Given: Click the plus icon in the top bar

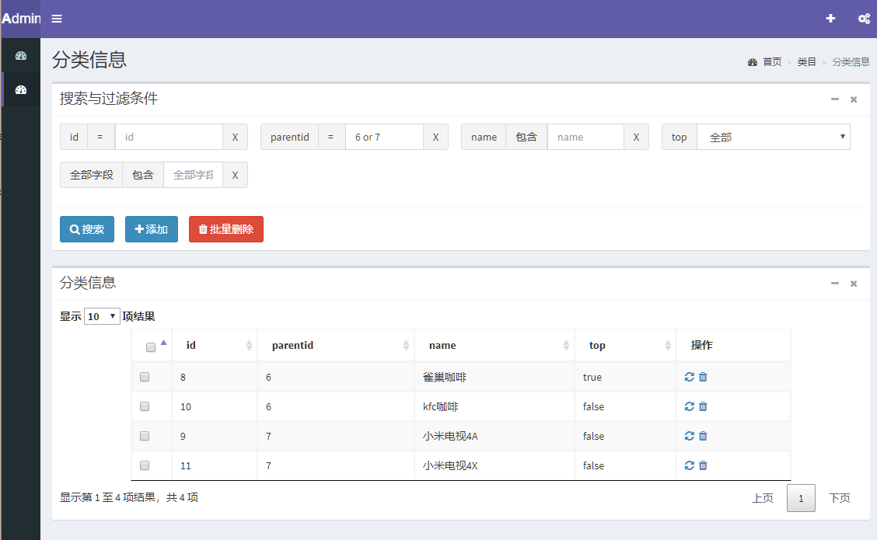Looking at the screenshot, I should [x=830, y=19].
